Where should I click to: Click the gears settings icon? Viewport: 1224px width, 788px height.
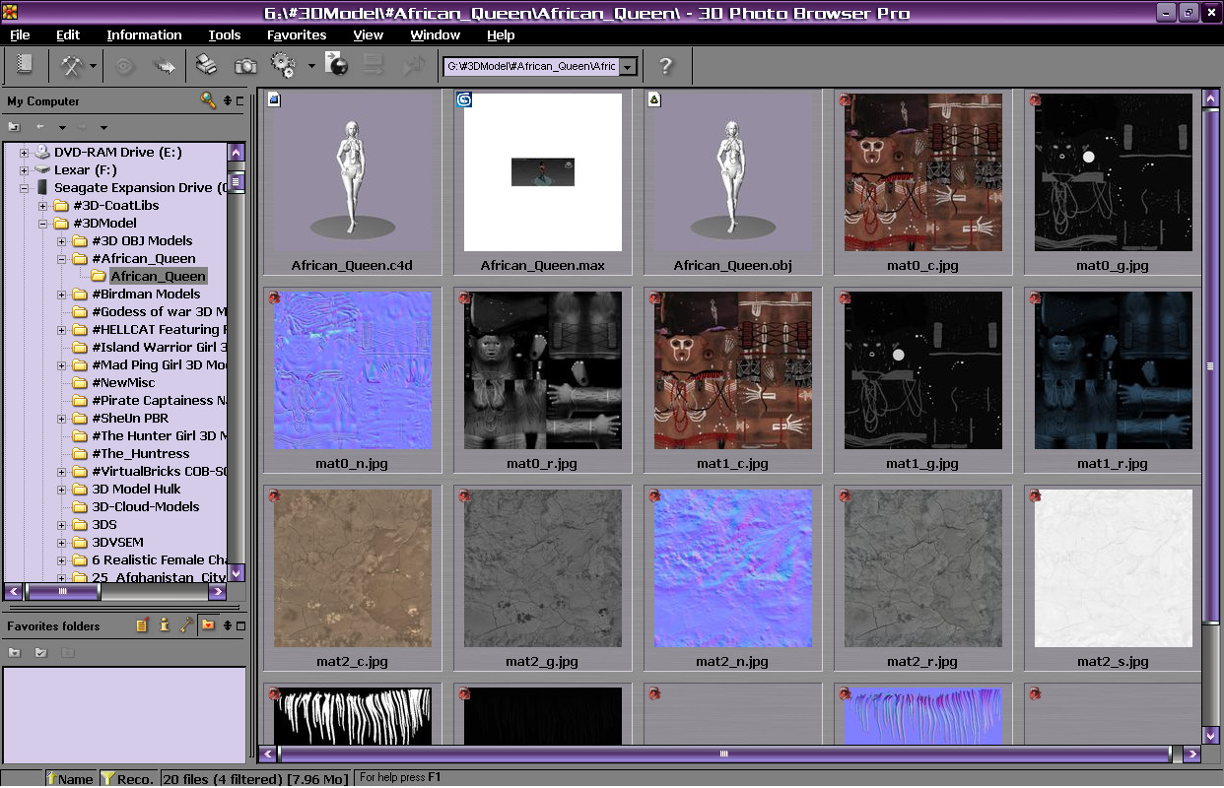tap(282, 66)
